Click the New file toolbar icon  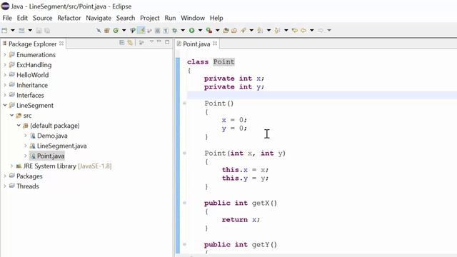[x=4, y=30]
